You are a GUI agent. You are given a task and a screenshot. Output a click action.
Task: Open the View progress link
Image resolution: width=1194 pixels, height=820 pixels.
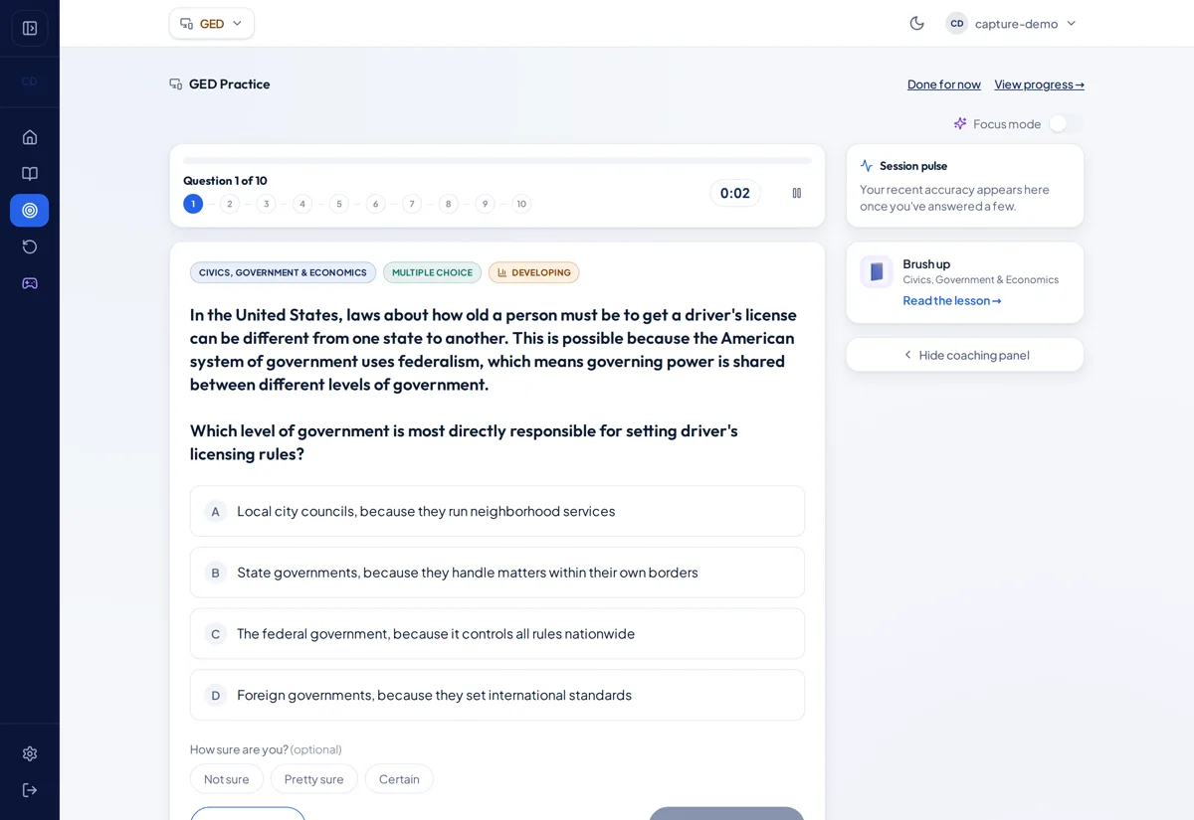click(x=1039, y=84)
